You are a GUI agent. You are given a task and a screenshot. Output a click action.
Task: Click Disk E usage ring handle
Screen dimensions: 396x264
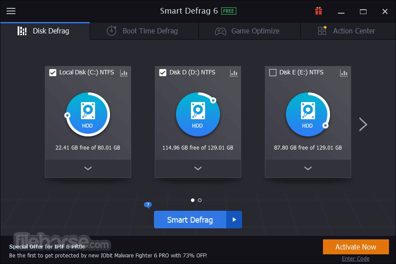pyautogui.click(x=326, y=125)
